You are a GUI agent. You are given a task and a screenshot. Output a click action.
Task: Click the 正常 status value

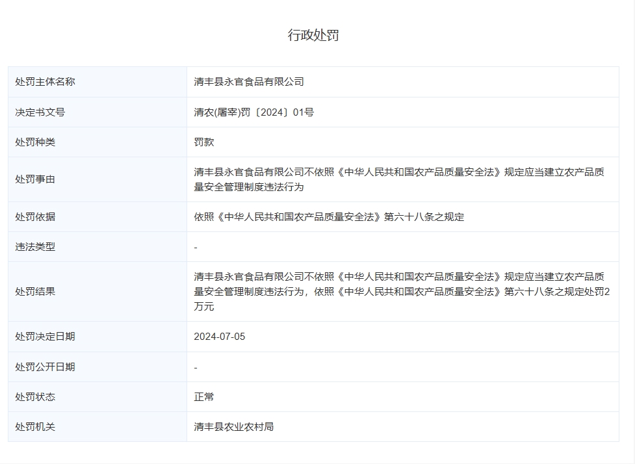point(203,397)
